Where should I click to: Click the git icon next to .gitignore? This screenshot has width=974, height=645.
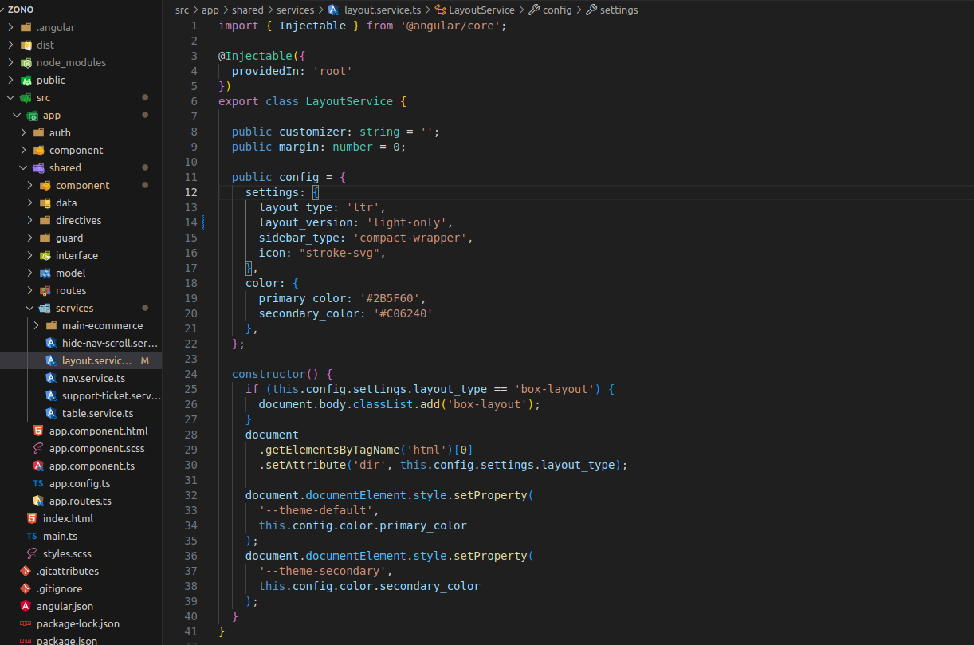pos(26,588)
